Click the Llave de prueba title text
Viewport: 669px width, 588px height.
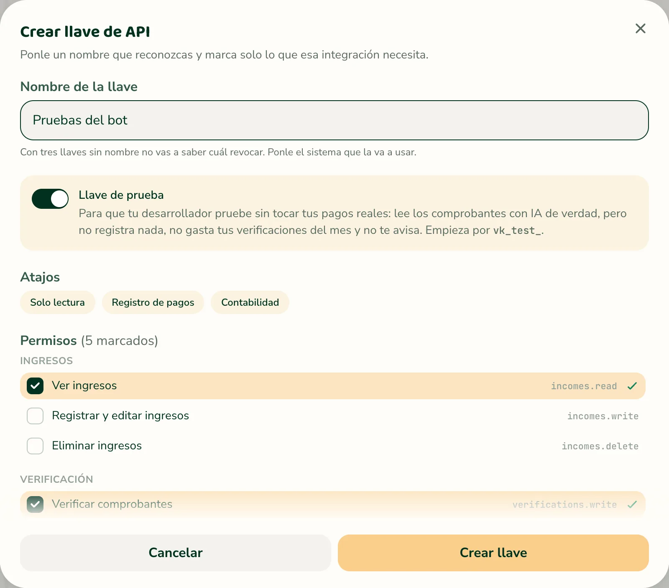point(121,195)
